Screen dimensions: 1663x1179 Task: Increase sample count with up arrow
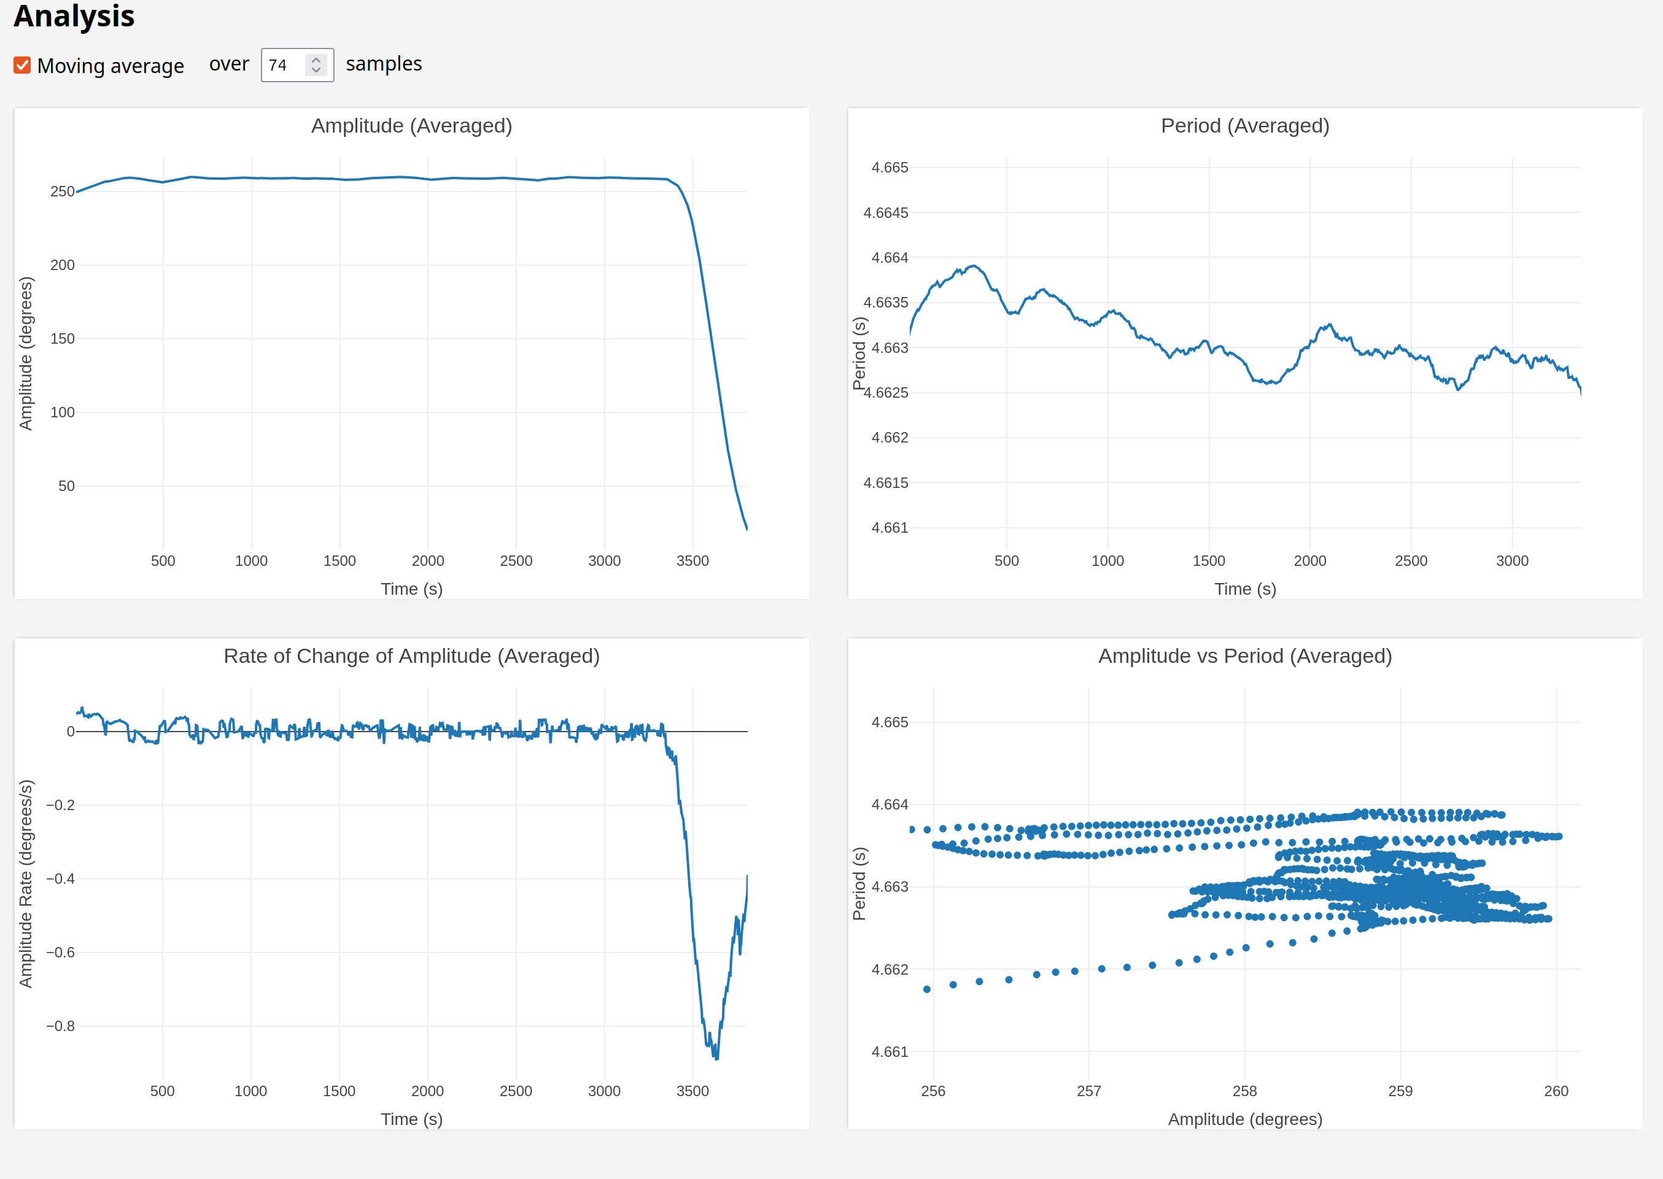316,60
